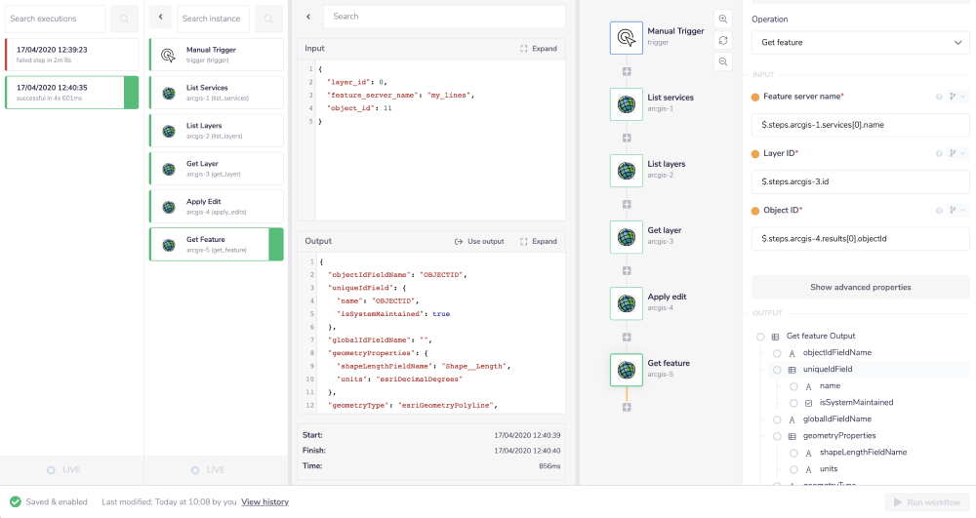Open the View history link
Image resolution: width=976 pixels, height=518 pixels.
264,501
